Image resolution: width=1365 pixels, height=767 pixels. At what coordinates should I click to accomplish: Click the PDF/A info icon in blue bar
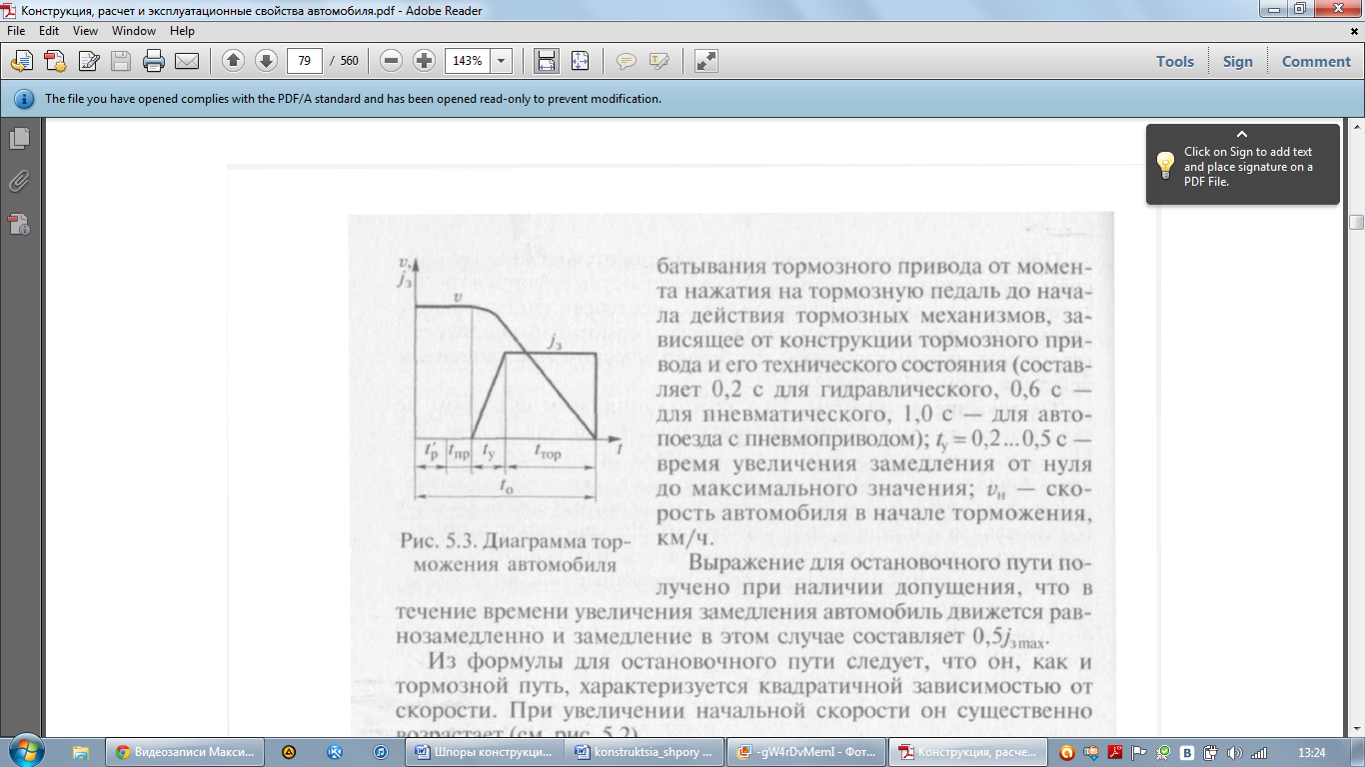[x=23, y=99]
